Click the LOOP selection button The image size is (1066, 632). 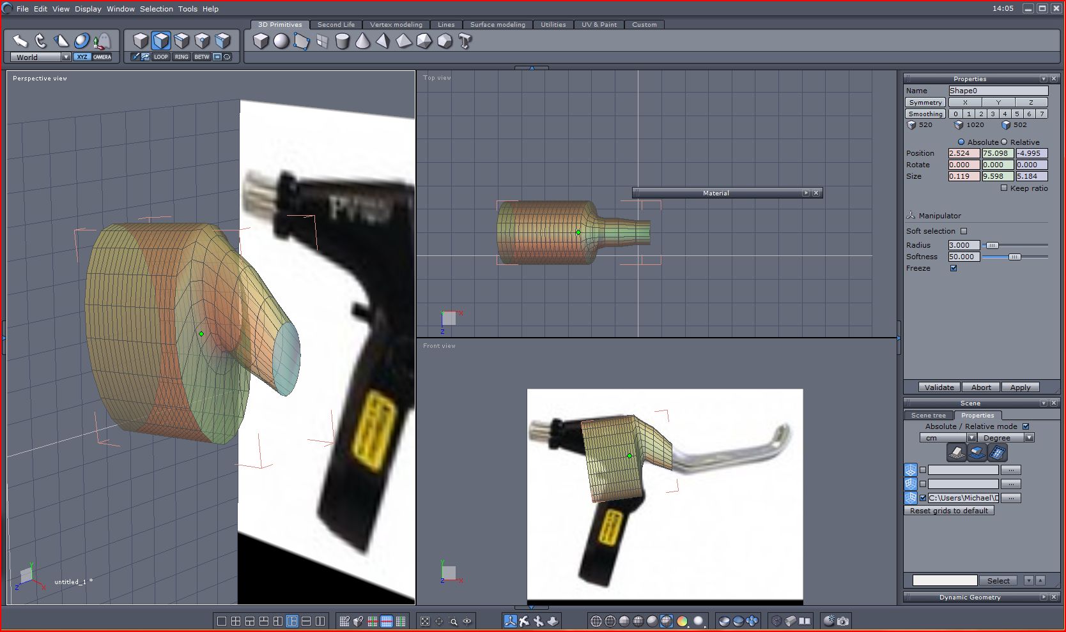tap(161, 57)
